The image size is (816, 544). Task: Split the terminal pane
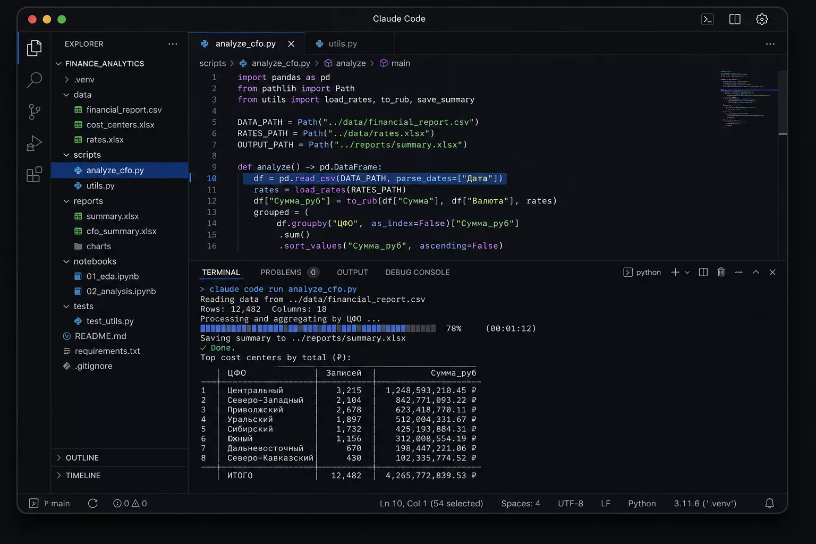tap(703, 272)
